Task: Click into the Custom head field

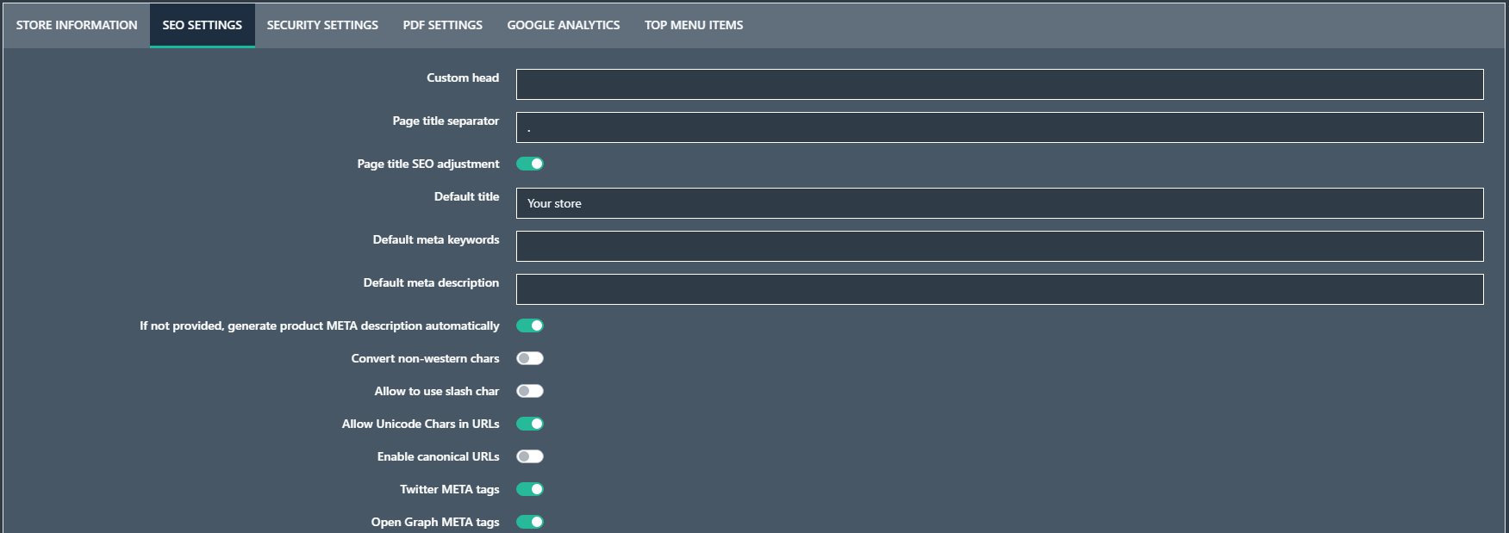Action: coord(1000,84)
